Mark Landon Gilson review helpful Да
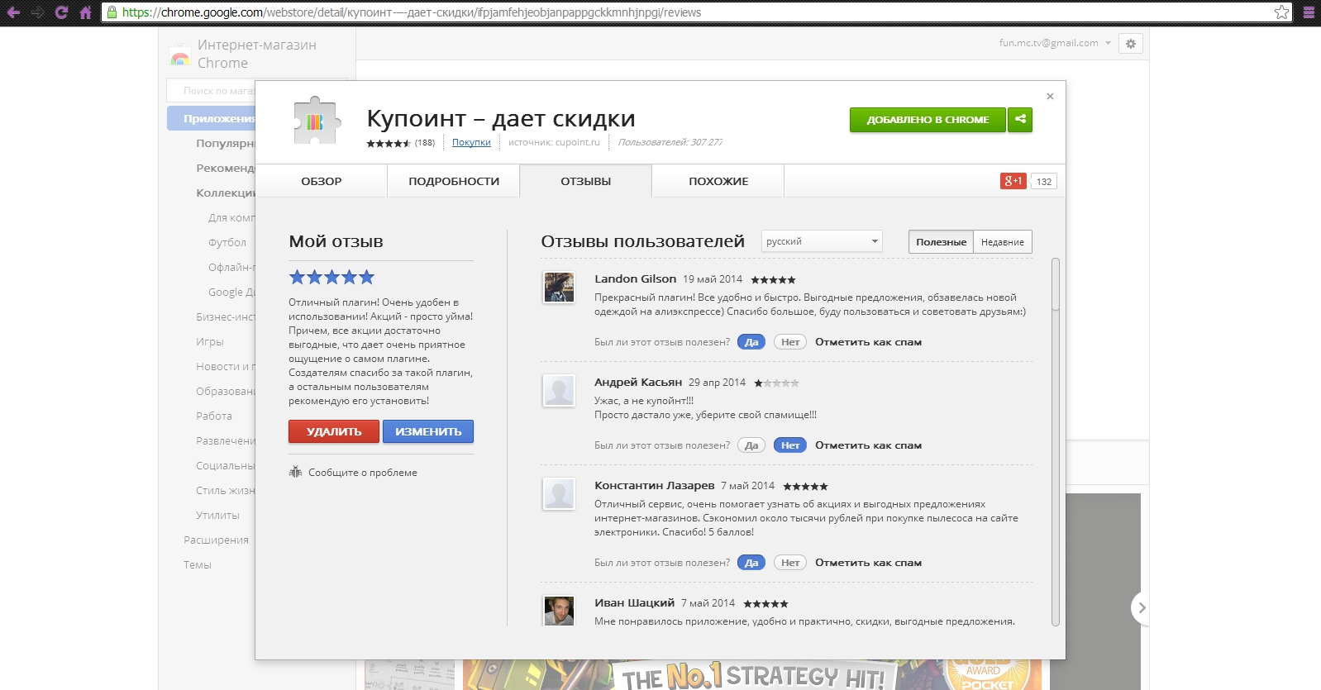Screen dimensions: 1321x690 tap(751, 342)
